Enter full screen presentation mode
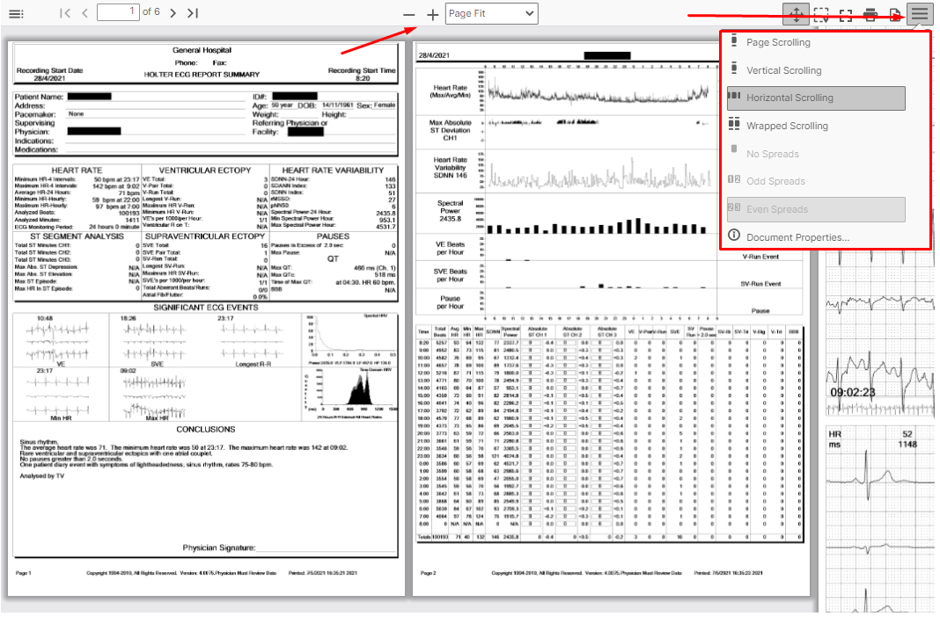 (846, 14)
